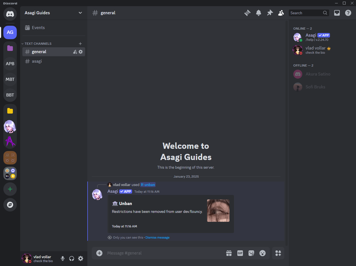Image resolution: width=356 pixels, height=266 pixels.
Task: Toggle headphone deafen
Action: 72,258
